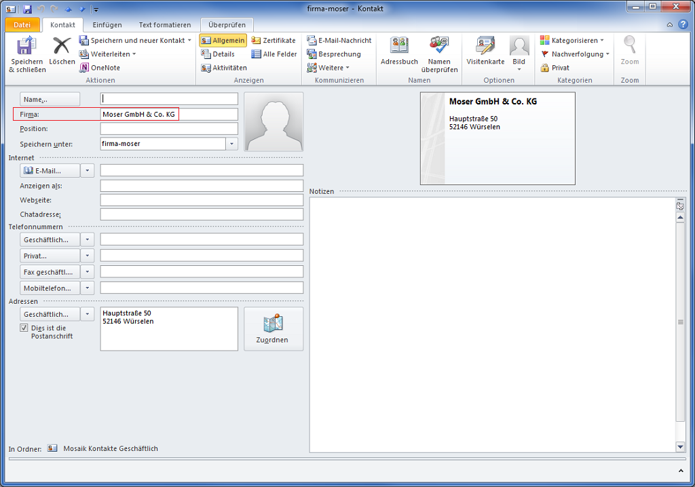Send contact to OneNote
The image size is (695, 487).
pyautogui.click(x=100, y=68)
